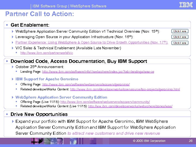Click arrow bullet beside VIC Sales line

tap(13, 48)
